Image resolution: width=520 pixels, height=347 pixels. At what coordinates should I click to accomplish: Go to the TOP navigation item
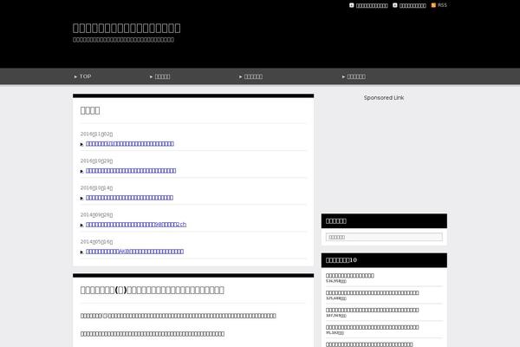[x=85, y=76]
